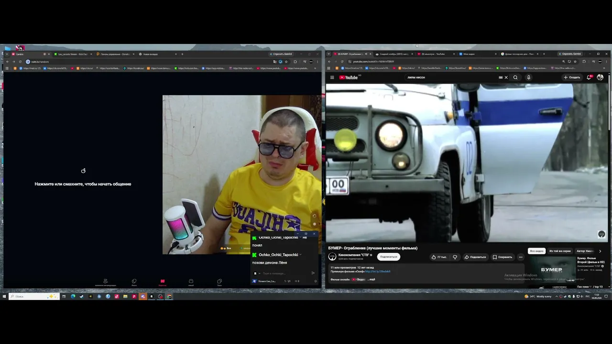The image size is (612, 344).
Task: Switch to the Панель управления tab
Action: (x=115, y=54)
